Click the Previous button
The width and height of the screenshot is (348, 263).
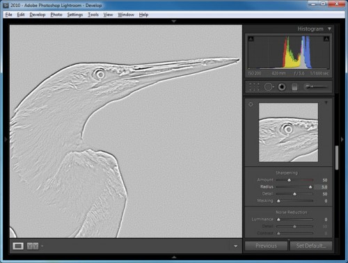pyautogui.click(x=266, y=246)
